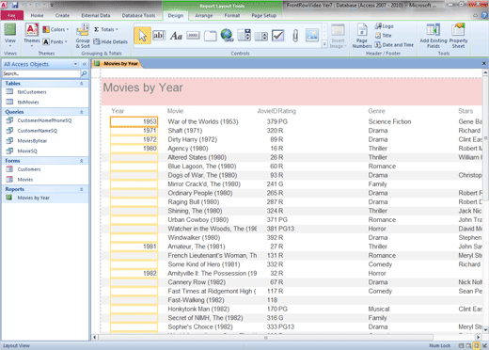The width and height of the screenshot is (489, 350).
Task: Click the horizontal scrollbar left arrow
Action: (x=95, y=338)
